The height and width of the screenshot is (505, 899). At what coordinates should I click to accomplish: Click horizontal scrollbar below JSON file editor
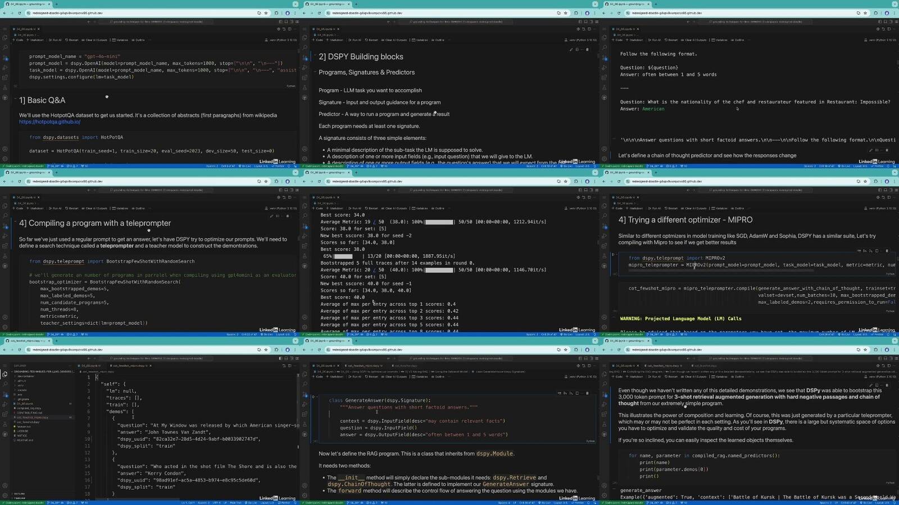click(x=138, y=499)
